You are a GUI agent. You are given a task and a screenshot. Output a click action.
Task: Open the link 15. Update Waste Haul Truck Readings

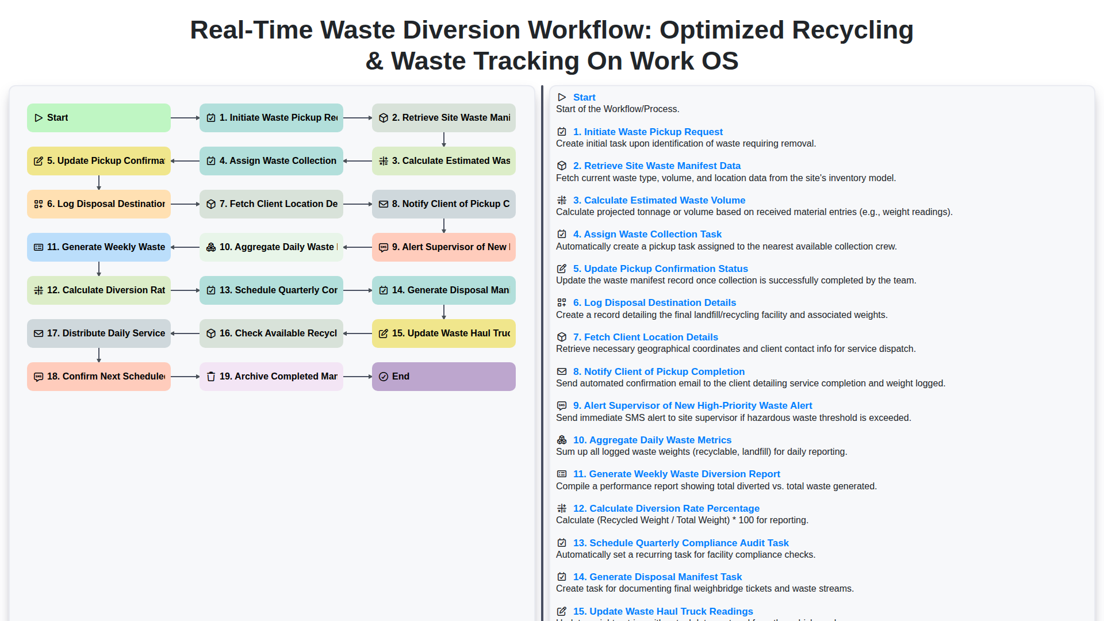click(662, 611)
